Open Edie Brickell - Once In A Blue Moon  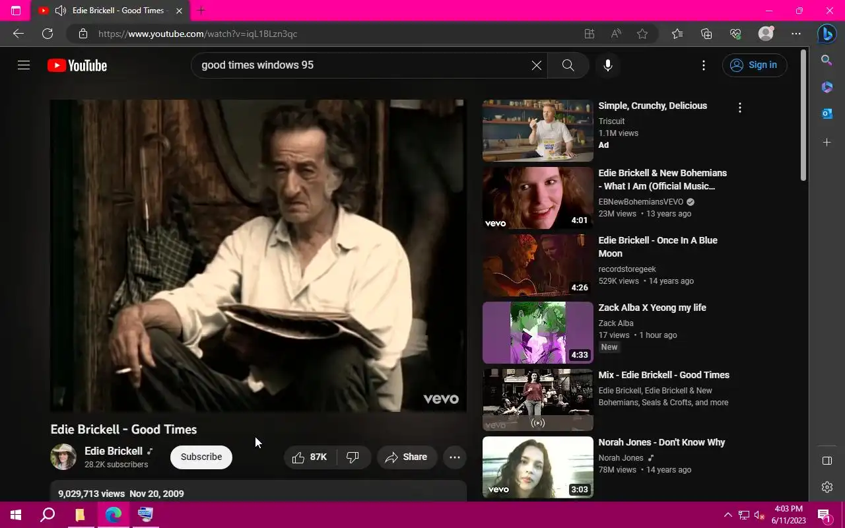658,247
